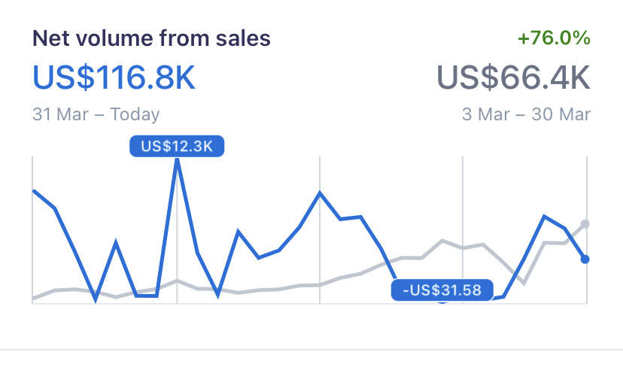Viewport: 623px width, 373px height.
Task: Click the blue line's starting point at left
Action: pos(34,191)
